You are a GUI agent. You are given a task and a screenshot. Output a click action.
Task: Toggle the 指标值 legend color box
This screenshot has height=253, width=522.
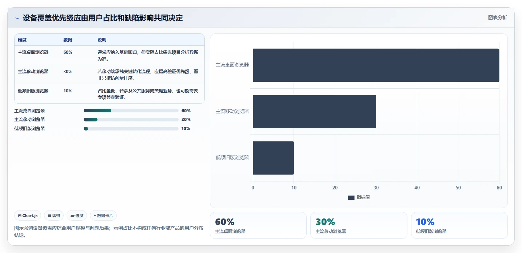351,197
